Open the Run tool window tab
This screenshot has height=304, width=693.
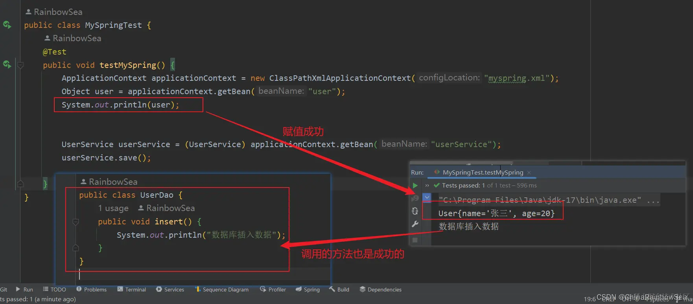pyautogui.click(x=24, y=289)
